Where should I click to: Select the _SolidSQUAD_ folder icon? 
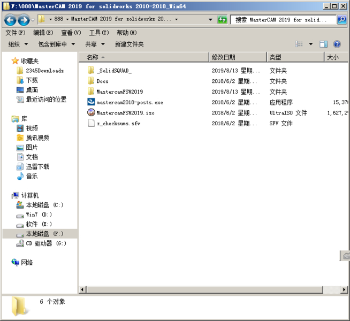click(x=91, y=70)
